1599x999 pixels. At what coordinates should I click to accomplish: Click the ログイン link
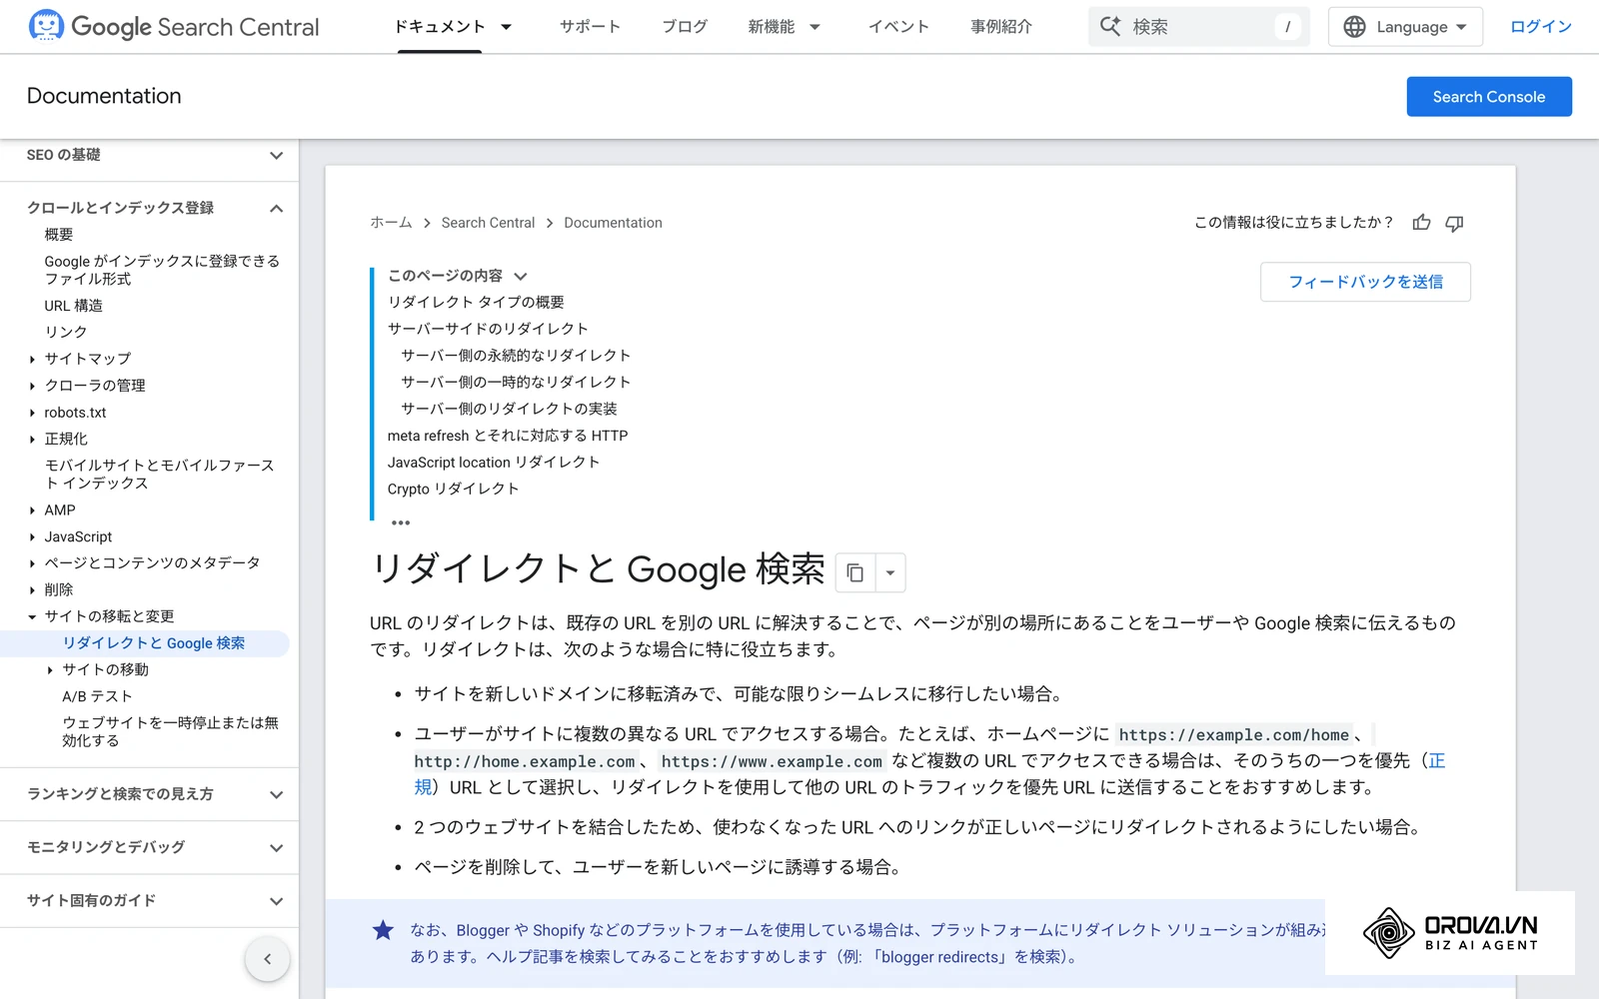click(1541, 27)
